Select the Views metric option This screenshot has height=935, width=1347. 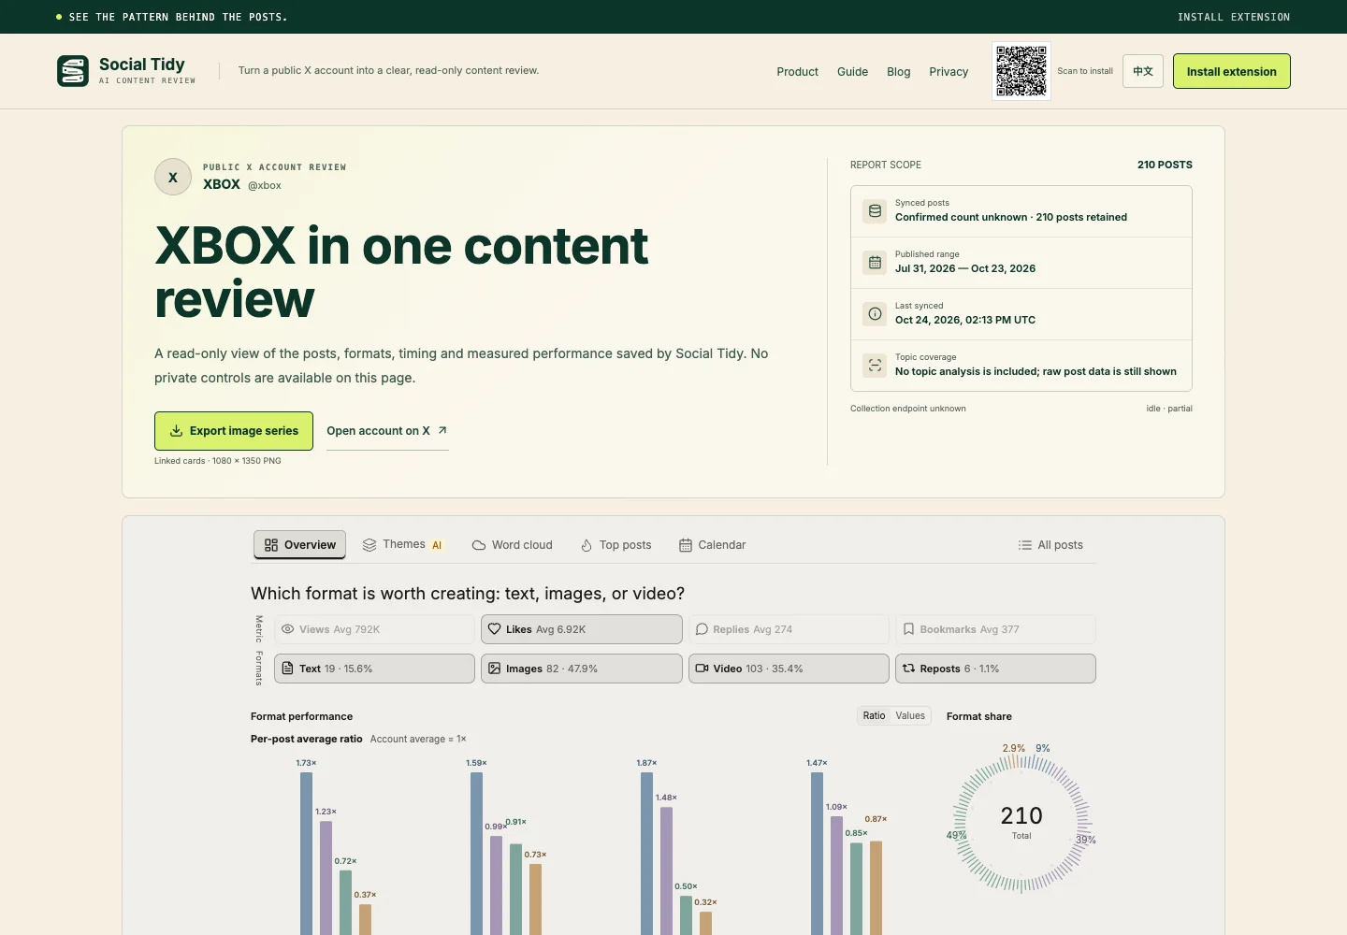click(374, 629)
